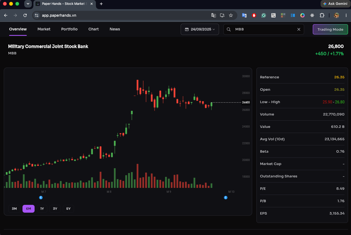Viewport: 351px width, 235px height.
Task: Select 1Y chart range
Action: pyautogui.click(x=42, y=209)
